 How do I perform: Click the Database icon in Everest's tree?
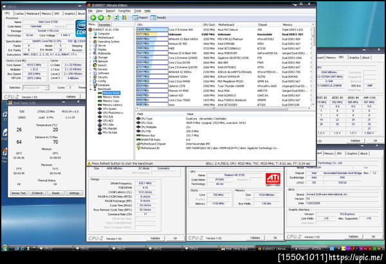[x=95, y=85]
